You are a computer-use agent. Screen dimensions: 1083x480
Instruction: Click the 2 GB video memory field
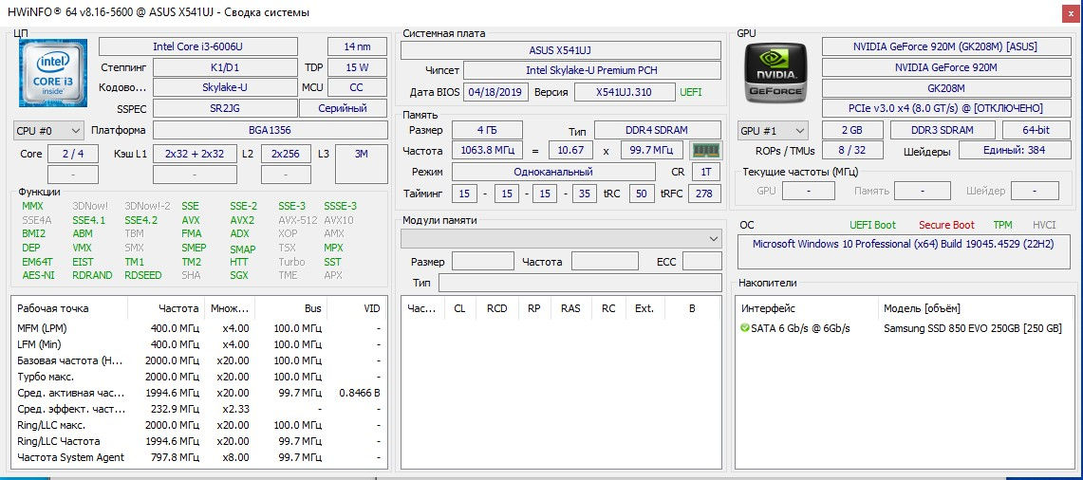(x=852, y=130)
